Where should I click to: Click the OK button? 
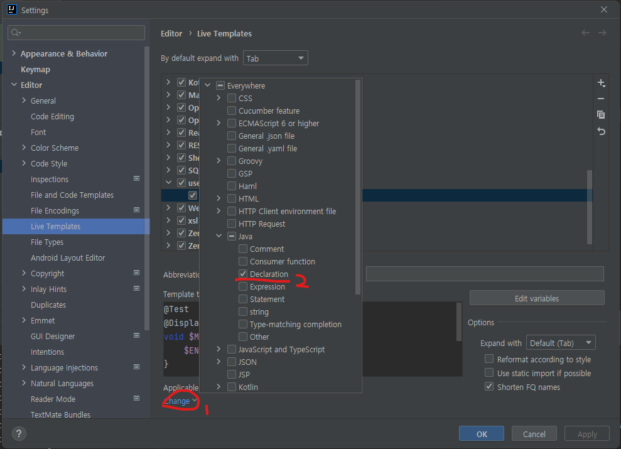coord(482,434)
